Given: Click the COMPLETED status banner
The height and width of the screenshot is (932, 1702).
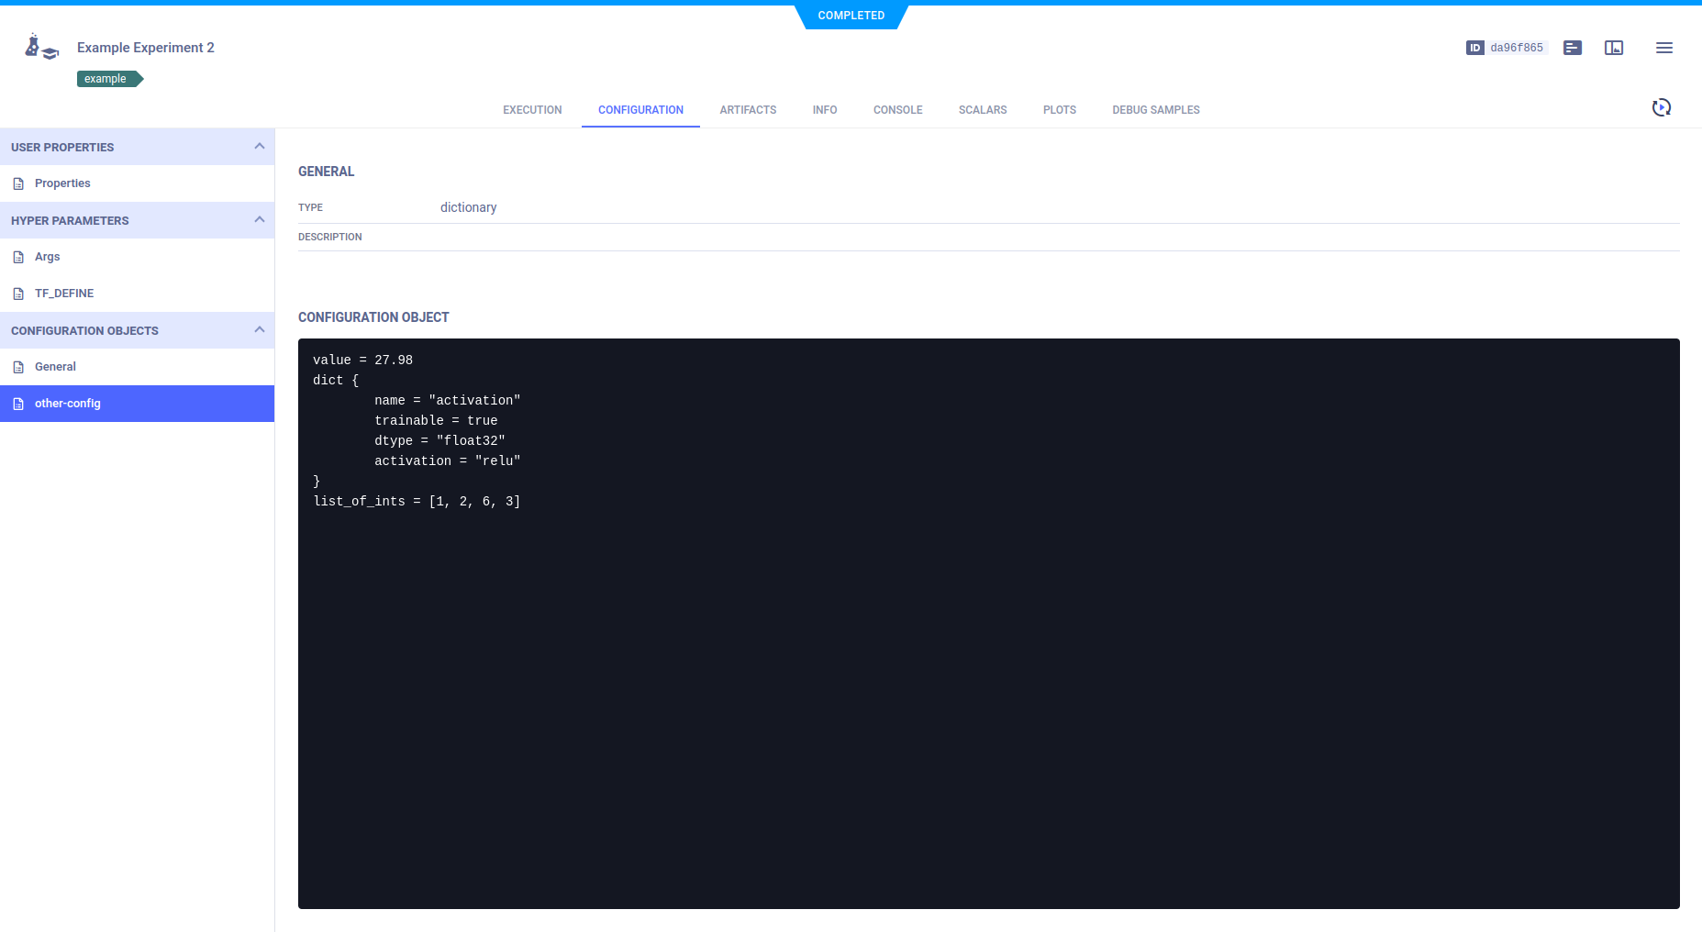Looking at the screenshot, I should pyautogui.click(x=851, y=16).
